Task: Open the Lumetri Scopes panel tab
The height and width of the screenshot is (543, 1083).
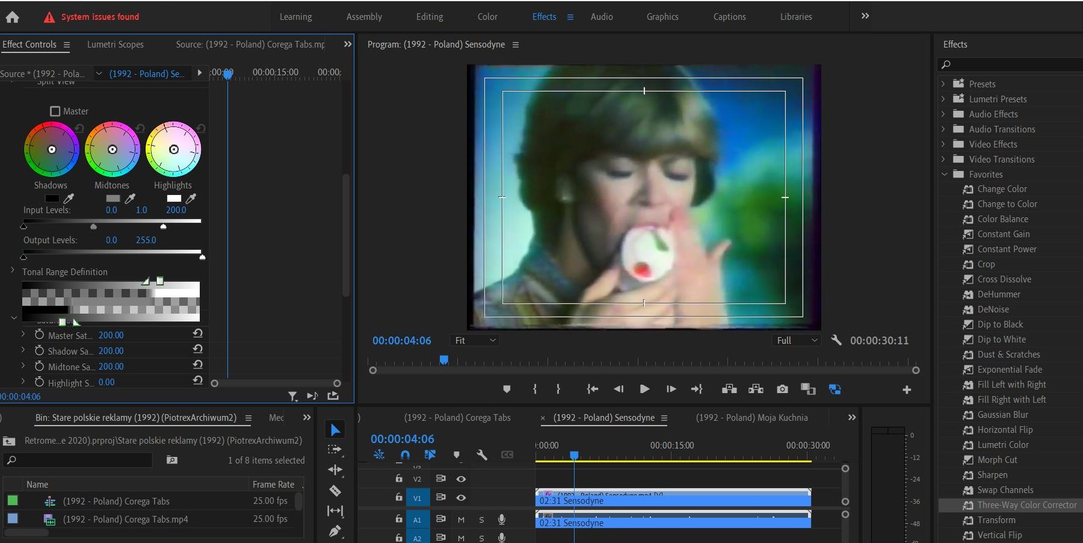Action: (x=116, y=45)
